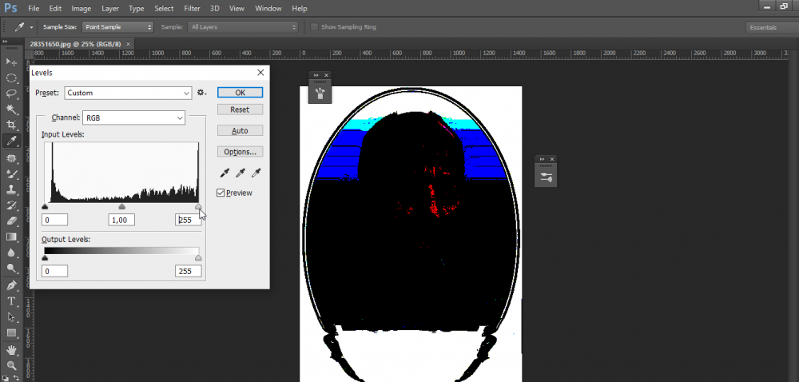Open the Essentials workspace dropdown
The image size is (799, 382).
(x=769, y=27)
